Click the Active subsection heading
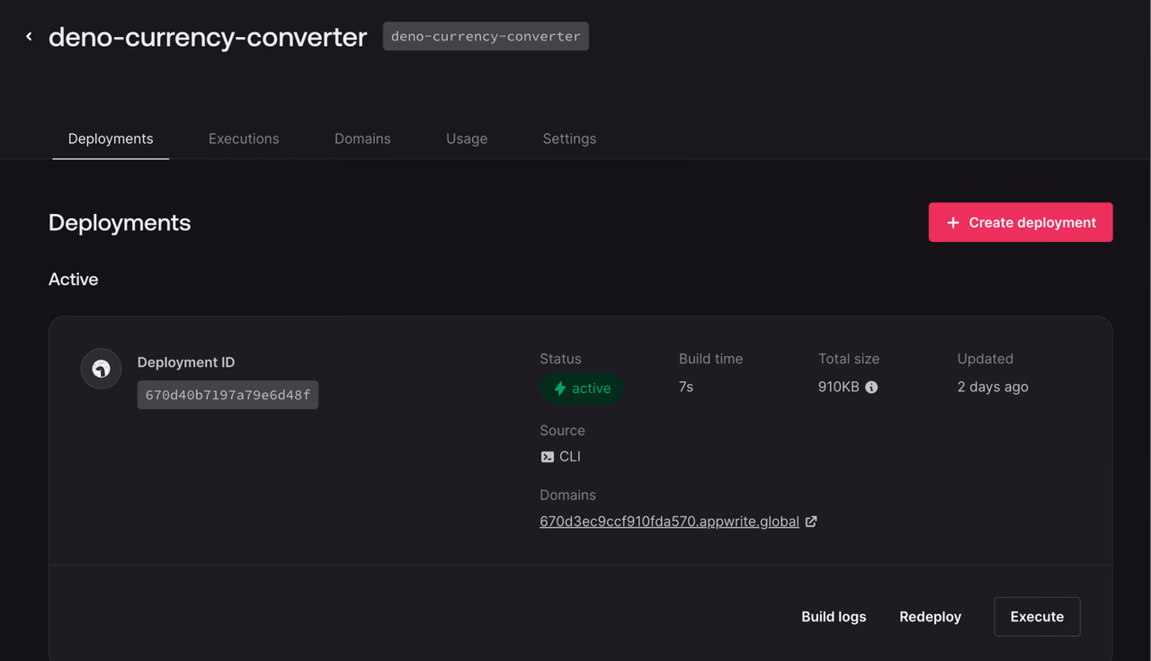Viewport: 1151px width, 661px height. pyautogui.click(x=73, y=280)
